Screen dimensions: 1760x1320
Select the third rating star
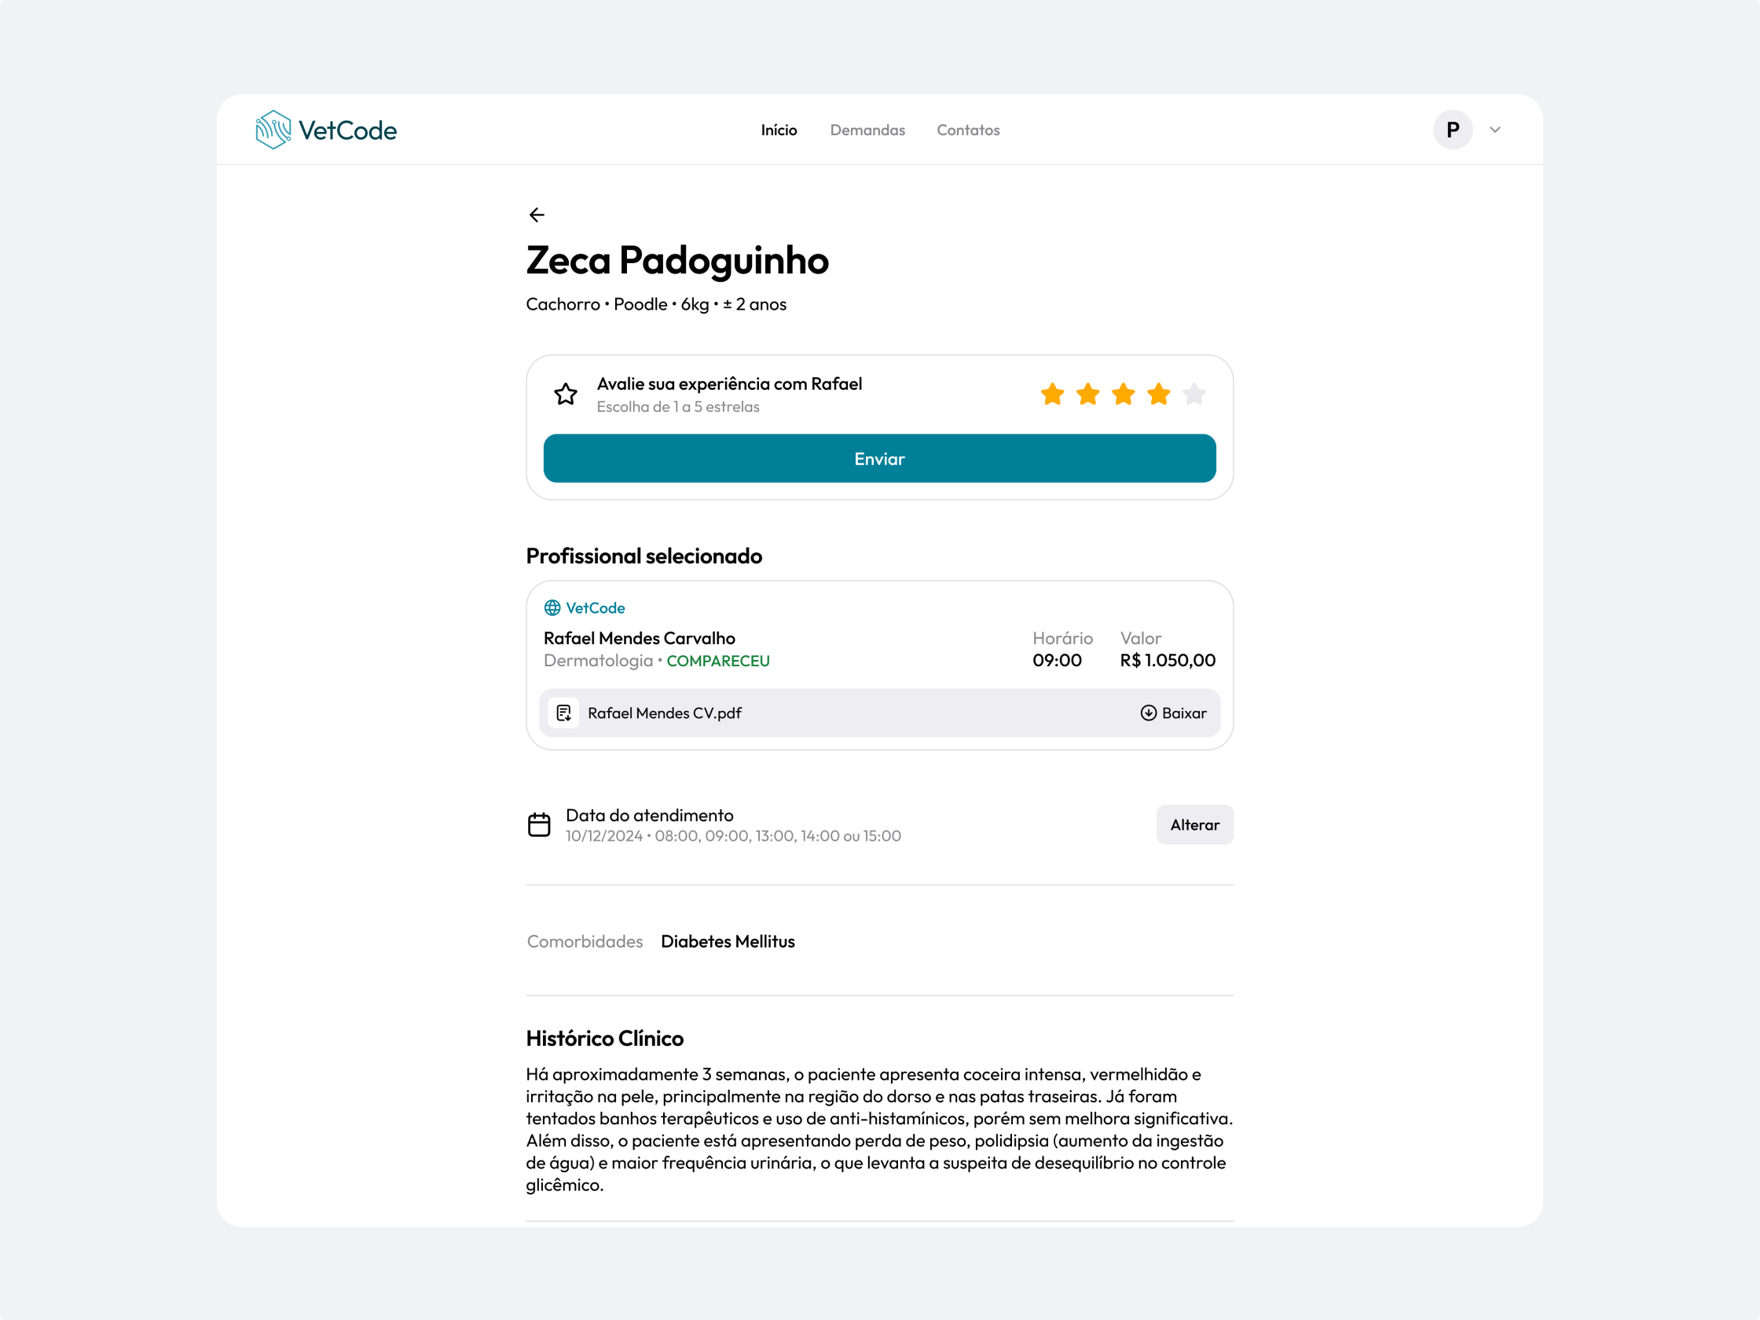coord(1123,394)
